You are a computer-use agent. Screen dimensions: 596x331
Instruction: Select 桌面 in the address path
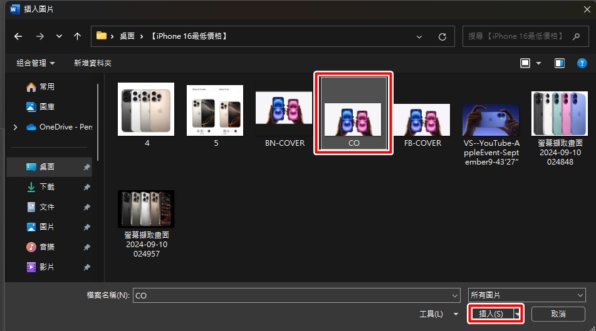point(127,36)
